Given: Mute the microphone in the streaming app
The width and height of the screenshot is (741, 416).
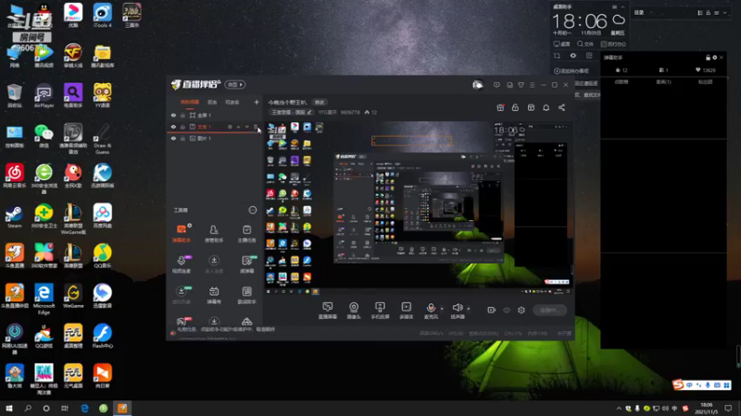Looking at the screenshot, I should (x=431, y=308).
